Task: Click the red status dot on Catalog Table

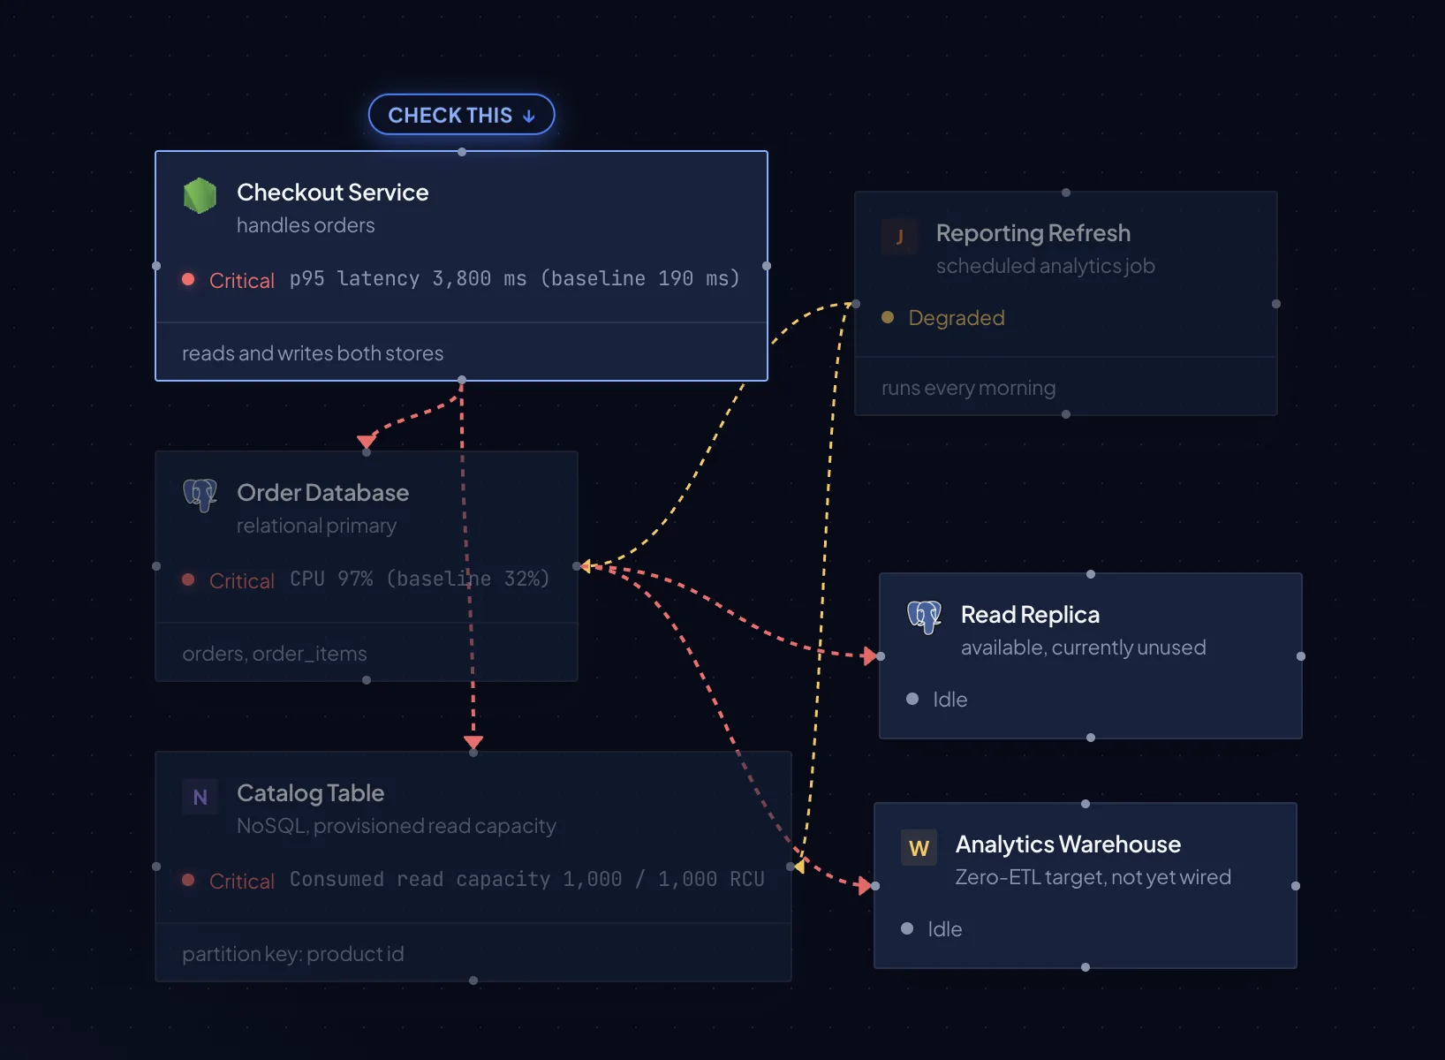Action: click(x=188, y=880)
